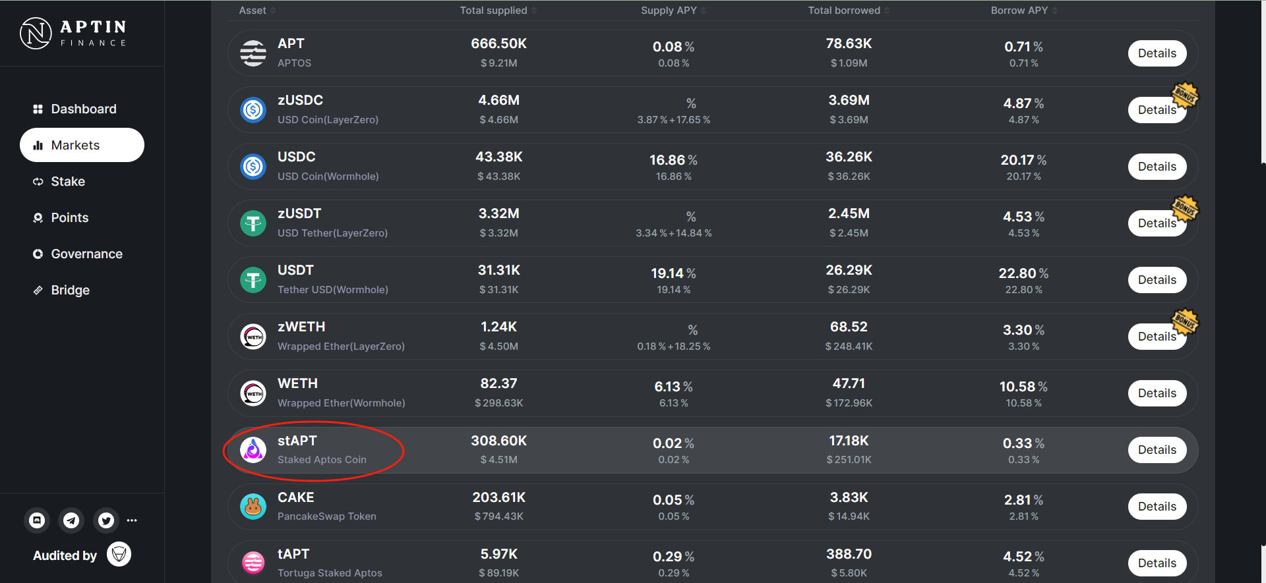Image resolution: width=1266 pixels, height=583 pixels.
Task: Select 'USD Coin(LayerZero)' asset name
Action: pos(328,120)
